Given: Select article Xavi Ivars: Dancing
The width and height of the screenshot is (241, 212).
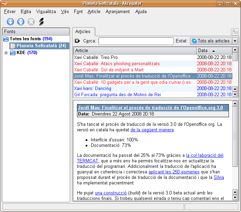Looking at the screenshot, I should pos(135,89).
